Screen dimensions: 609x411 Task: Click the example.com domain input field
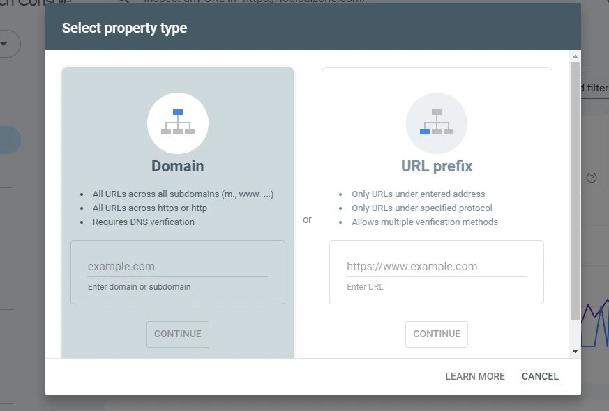177,266
